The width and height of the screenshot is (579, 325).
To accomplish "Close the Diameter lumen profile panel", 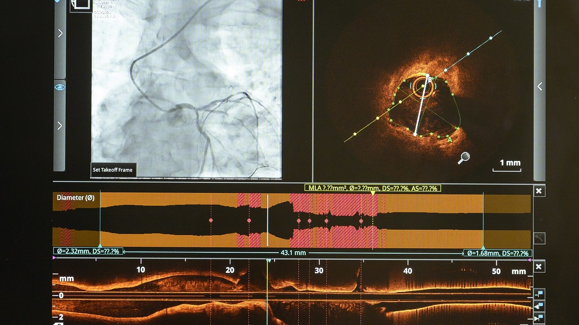I will [x=539, y=191].
